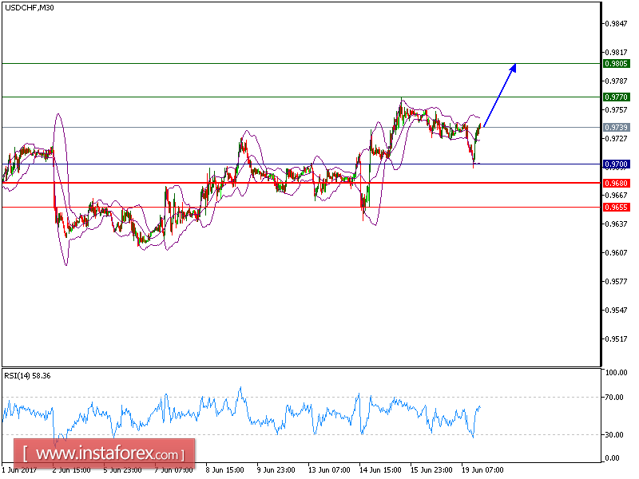The width and height of the screenshot is (639, 479).
Task: Click the 14 Jun 15:00 time label
Action: pos(380,470)
